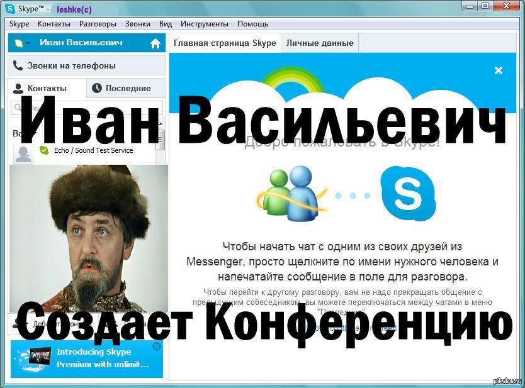Switch to the Последние tab
This screenshot has width=525, height=388.
coord(127,88)
